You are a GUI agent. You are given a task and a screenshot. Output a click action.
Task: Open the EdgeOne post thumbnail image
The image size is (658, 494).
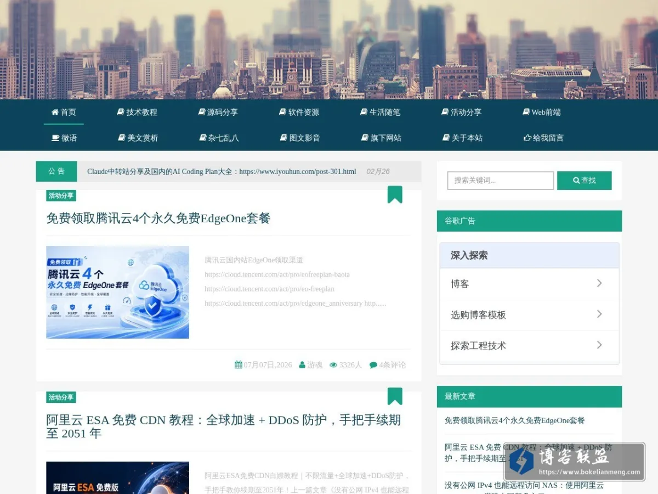(117, 292)
